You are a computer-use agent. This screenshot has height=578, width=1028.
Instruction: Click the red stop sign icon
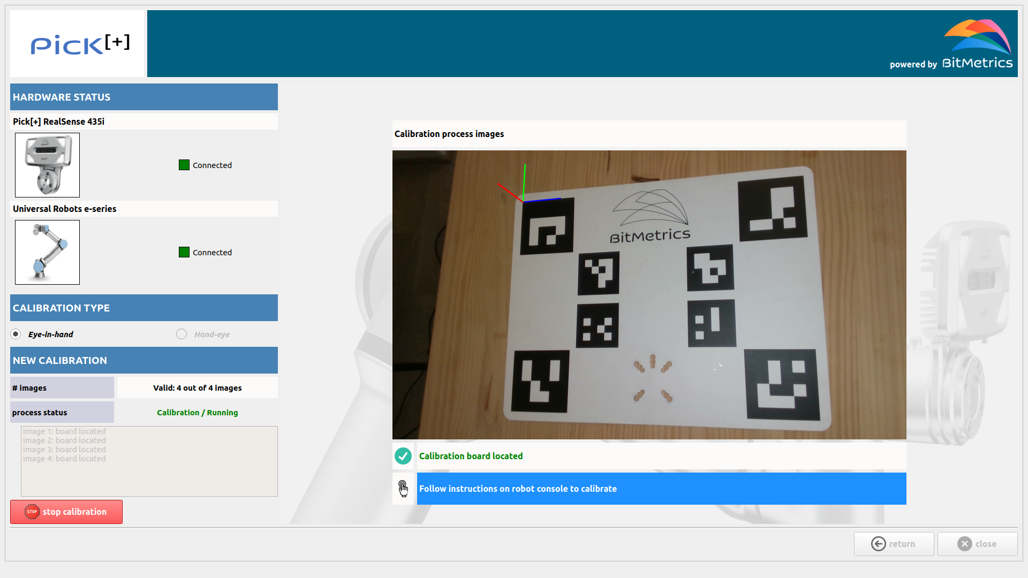click(x=32, y=512)
